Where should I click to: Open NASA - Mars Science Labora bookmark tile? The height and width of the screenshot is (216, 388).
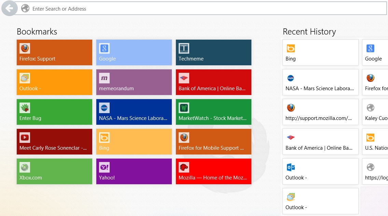tap(134, 112)
